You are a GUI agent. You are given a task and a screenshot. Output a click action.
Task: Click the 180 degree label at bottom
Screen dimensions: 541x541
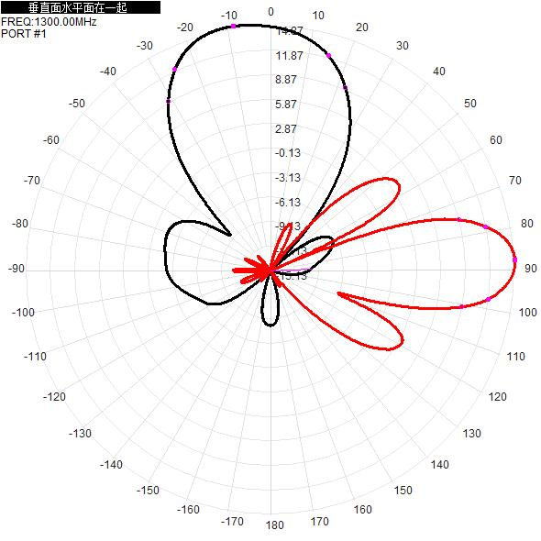[x=275, y=525]
